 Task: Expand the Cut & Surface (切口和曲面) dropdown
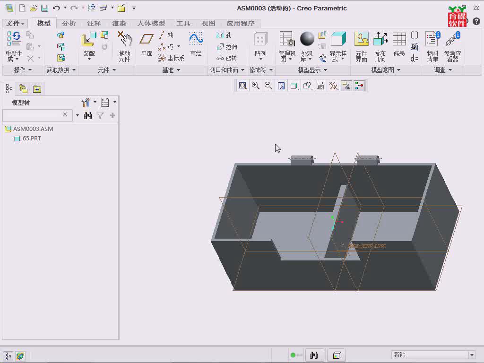227,70
